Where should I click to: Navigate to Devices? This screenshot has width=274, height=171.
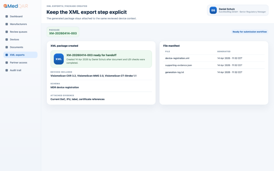coord(20,40)
